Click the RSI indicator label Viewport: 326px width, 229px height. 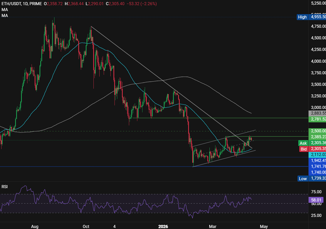[x=5, y=186]
